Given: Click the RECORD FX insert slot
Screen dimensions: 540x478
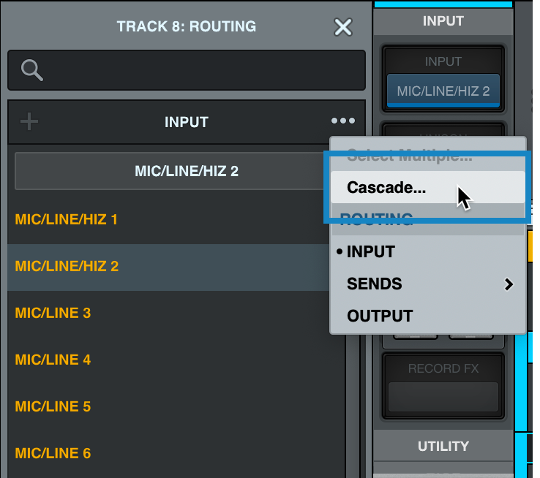Looking at the screenshot, I should [443, 397].
